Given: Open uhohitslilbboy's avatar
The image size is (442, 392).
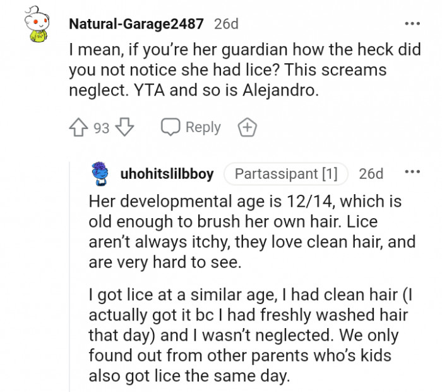Looking at the screenshot, I should tap(100, 173).
